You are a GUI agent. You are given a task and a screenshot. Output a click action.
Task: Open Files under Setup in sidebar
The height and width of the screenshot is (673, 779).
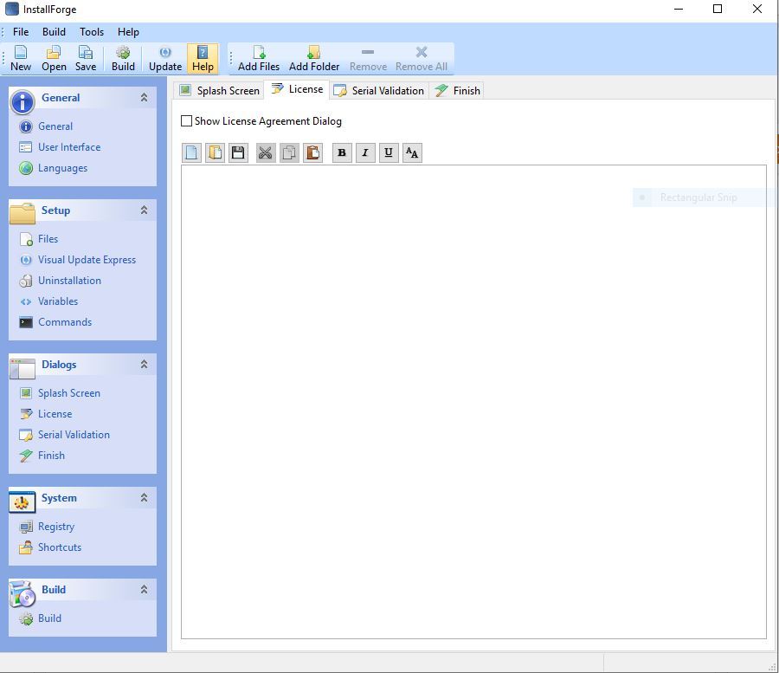click(48, 239)
